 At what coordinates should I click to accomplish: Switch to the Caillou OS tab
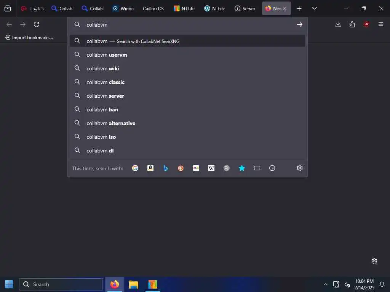(153, 8)
